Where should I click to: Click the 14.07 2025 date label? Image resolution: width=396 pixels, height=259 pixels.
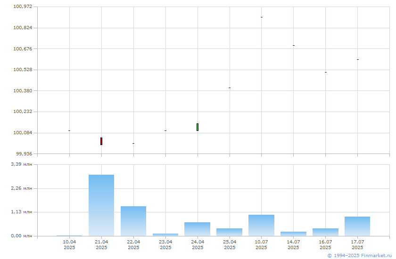click(x=293, y=244)
